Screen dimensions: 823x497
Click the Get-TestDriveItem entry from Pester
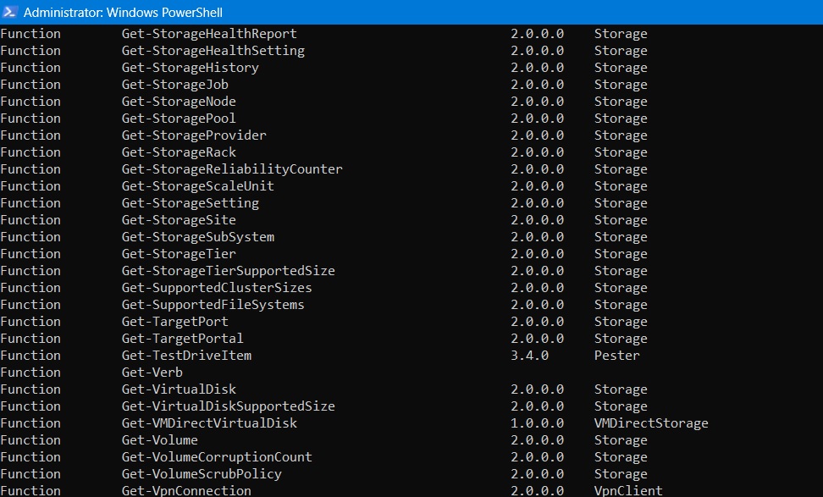coord(185,355)
